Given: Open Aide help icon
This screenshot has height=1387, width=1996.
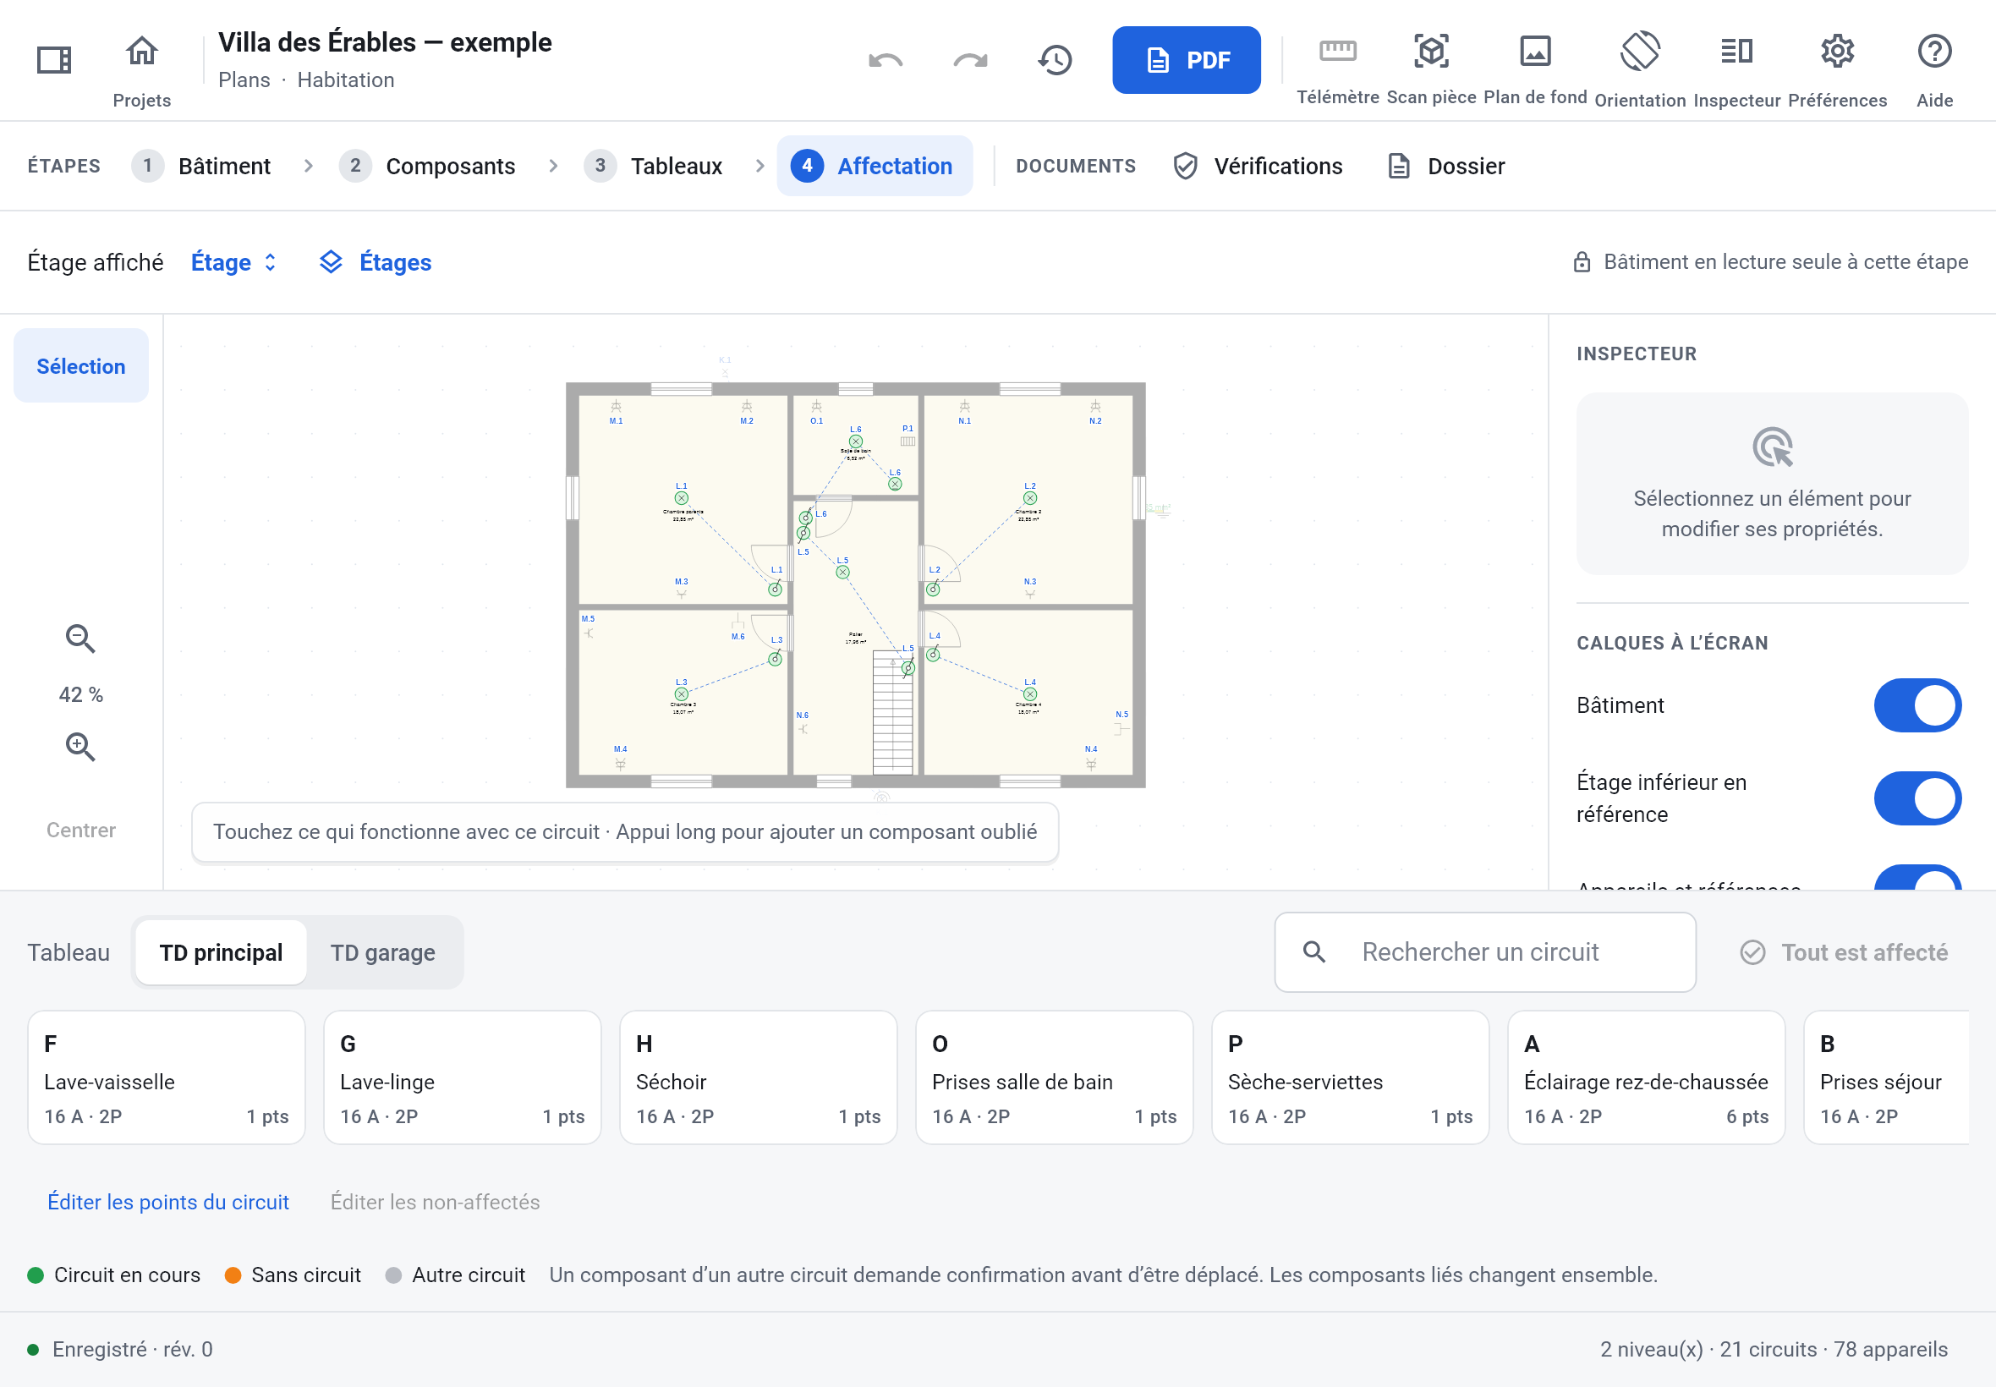Looking at the screenshot, I should pos(1934,69).
